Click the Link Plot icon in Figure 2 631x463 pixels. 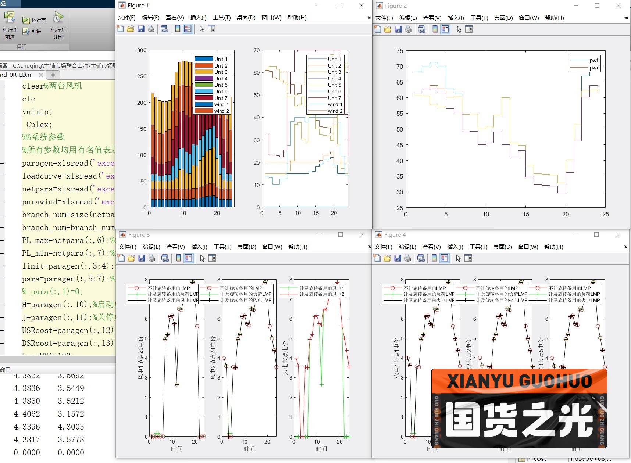click(x=422, y=29)
